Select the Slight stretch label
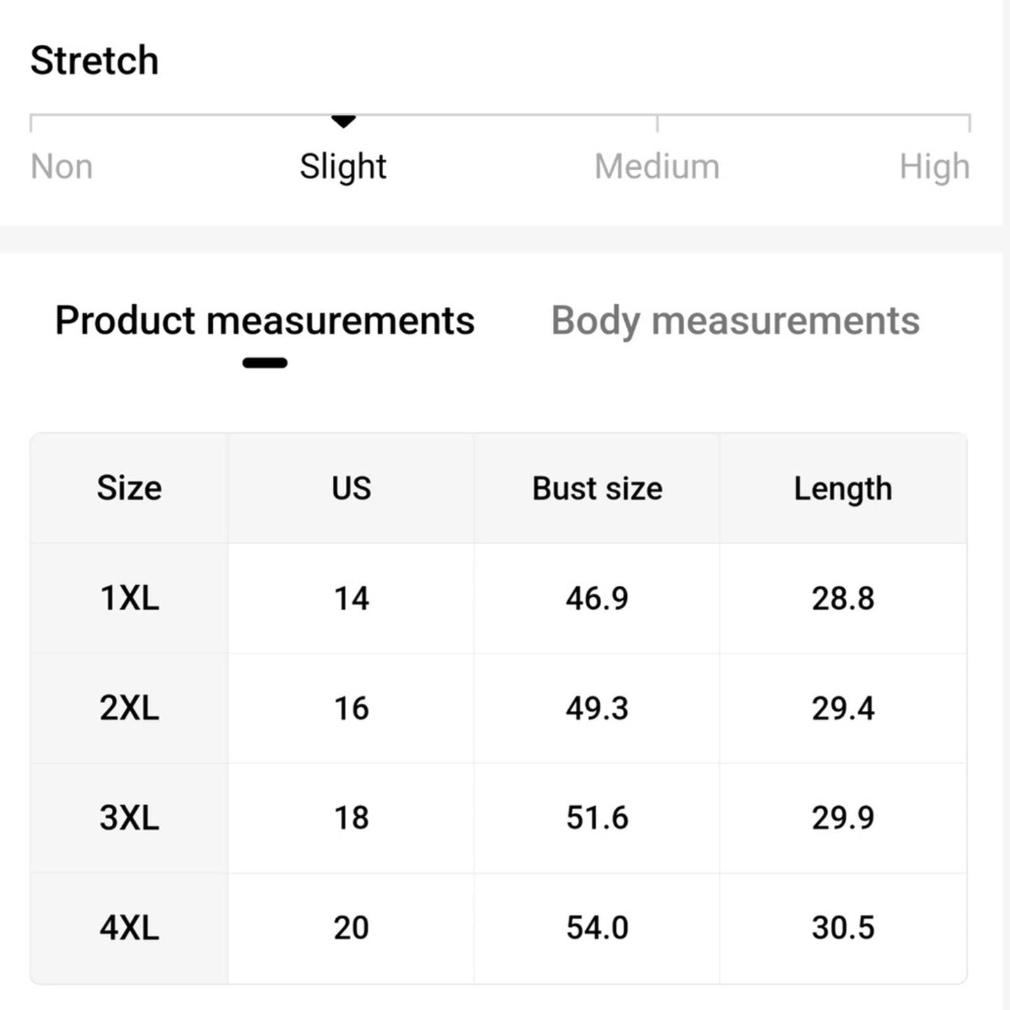This screenshot has width=1010, height=1010. [x=343, y=167]
